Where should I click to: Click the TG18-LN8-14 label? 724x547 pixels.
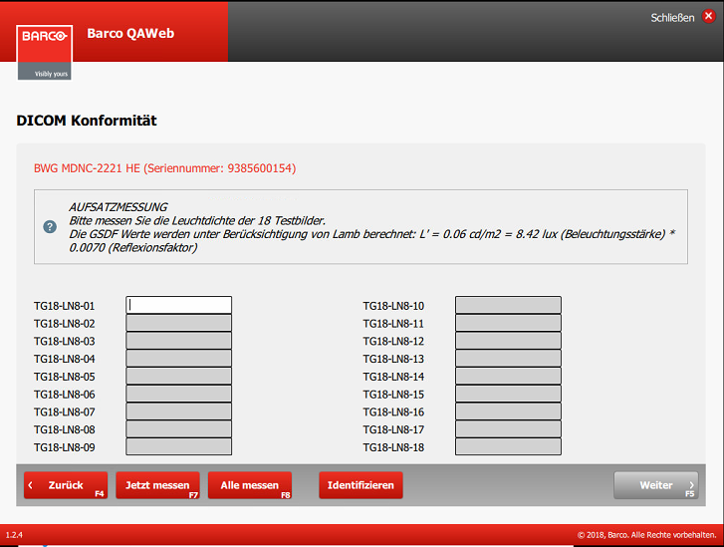coord(393,377)
